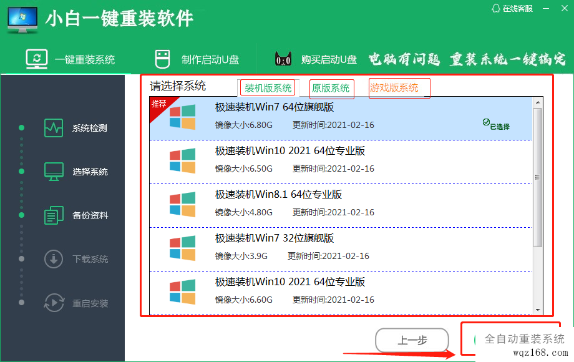574x362 pixels.
Task: Click the 系统检测 step label
Action: click(90, 128)
